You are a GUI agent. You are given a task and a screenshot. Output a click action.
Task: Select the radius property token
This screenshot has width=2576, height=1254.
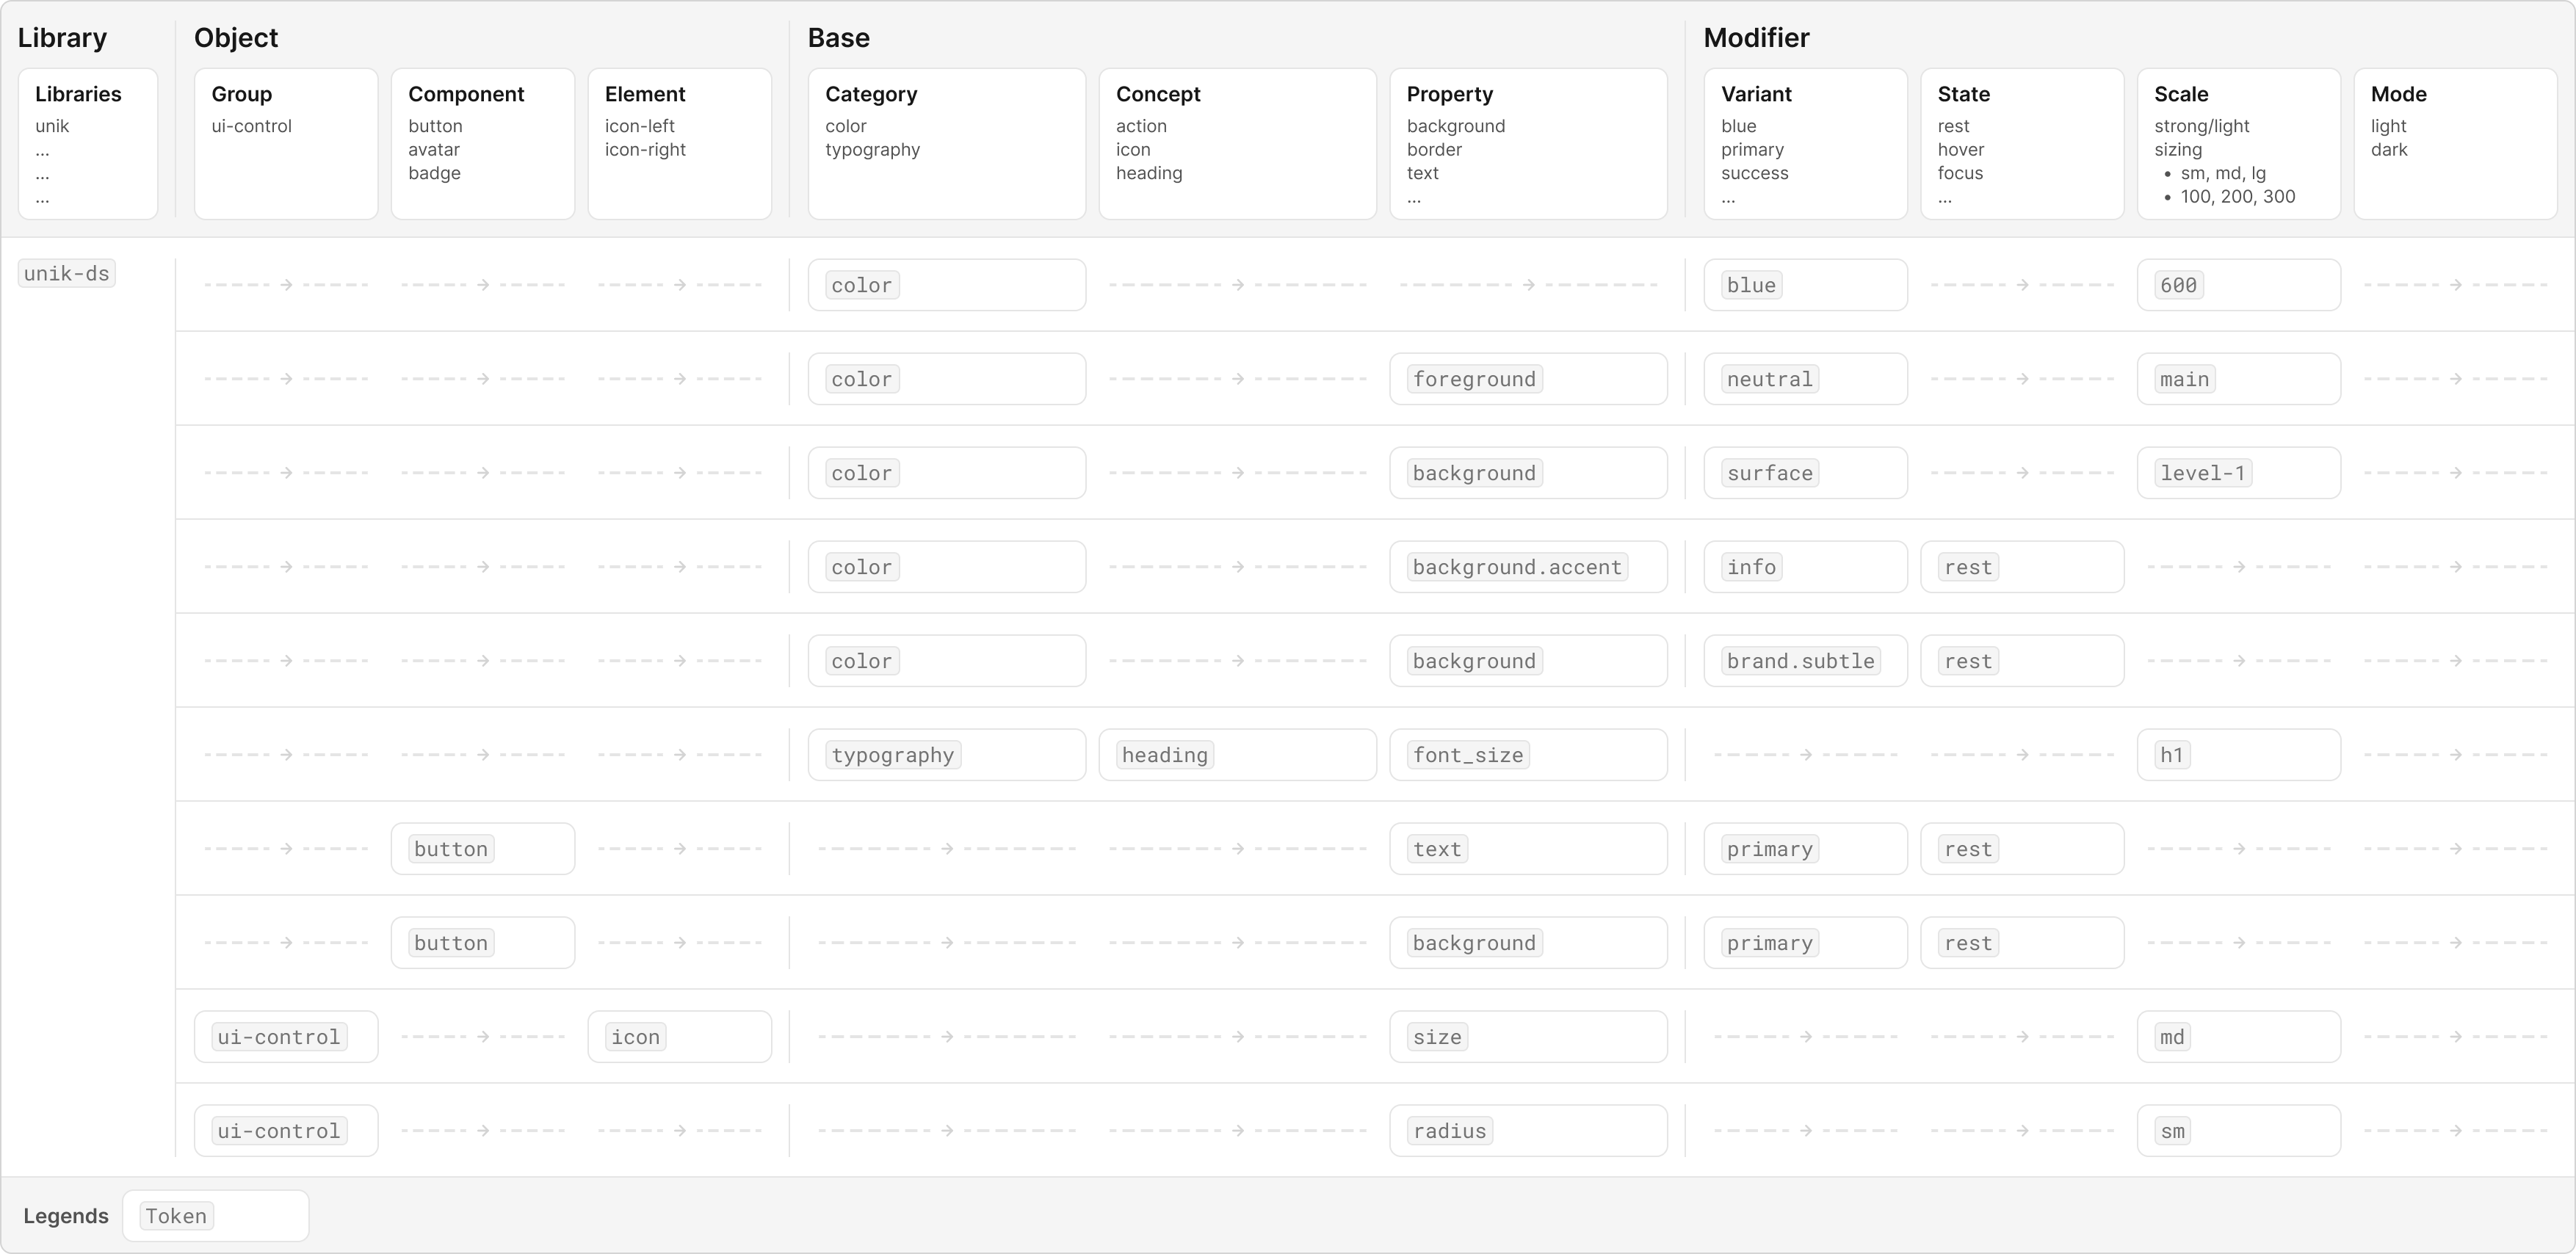click(x=1449, y=1131)
